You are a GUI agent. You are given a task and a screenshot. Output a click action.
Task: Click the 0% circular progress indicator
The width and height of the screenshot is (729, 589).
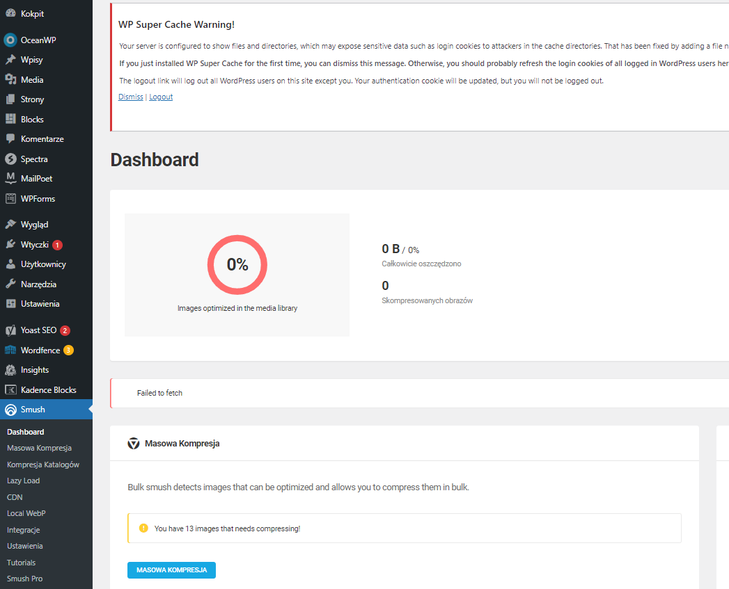[x=237, y=264]
